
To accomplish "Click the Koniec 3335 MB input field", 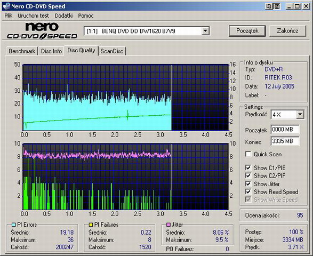I will [x=285, y=141].
